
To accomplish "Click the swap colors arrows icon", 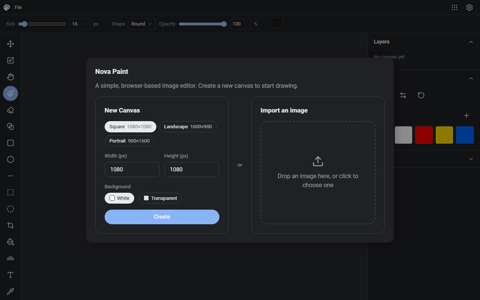I will point(403,95).
